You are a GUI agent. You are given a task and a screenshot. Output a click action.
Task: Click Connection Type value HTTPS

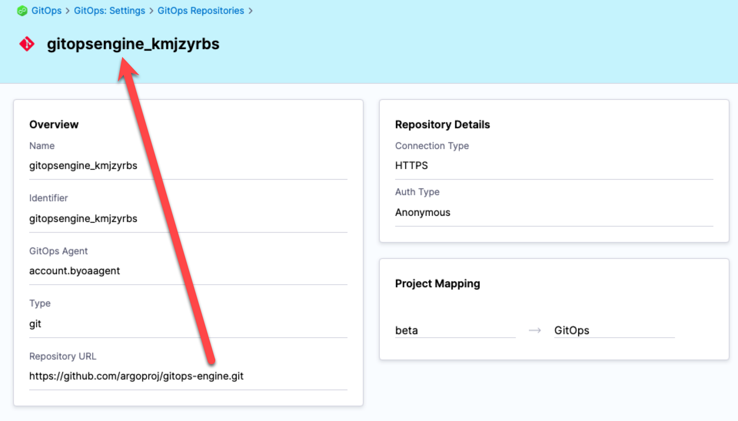[x=411, y=166]
